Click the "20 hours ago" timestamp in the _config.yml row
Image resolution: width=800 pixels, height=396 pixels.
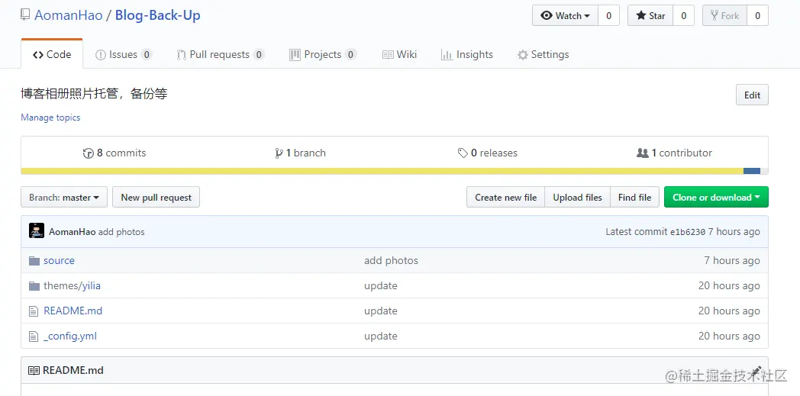click(x=729, y=336)
